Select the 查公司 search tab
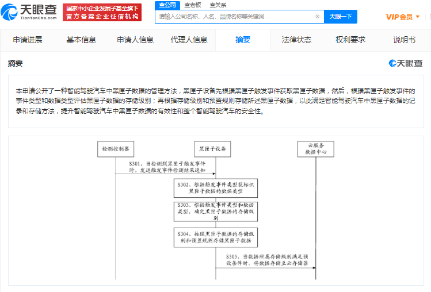This screenshot has height=292, width=431. click(167, 5)
